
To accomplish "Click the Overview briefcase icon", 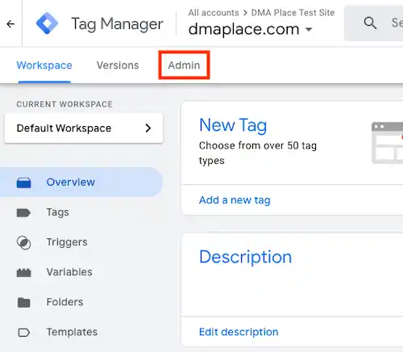I will point(24,182).
